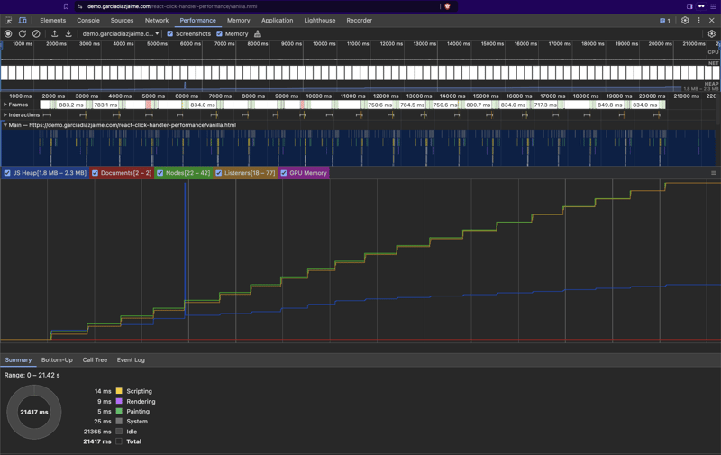Image resolution: width=721 pixels, height=455 pixels.
Task: Select the 783.1 ms frame
Action: [105, 105]
